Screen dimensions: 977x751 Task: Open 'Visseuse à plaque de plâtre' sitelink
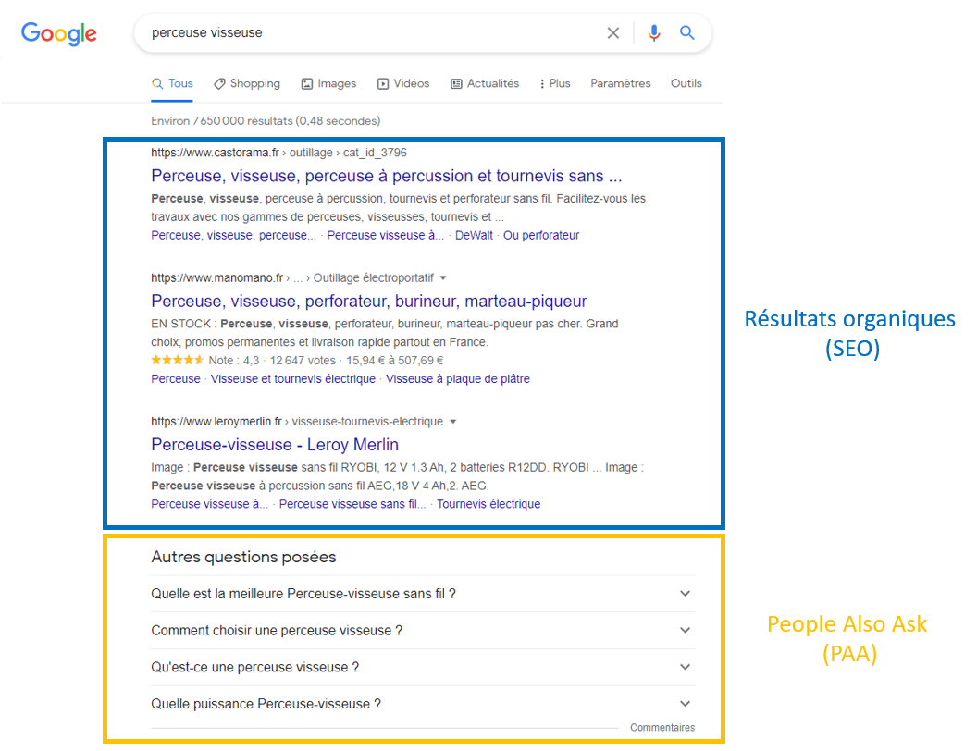tap(458, 379)
